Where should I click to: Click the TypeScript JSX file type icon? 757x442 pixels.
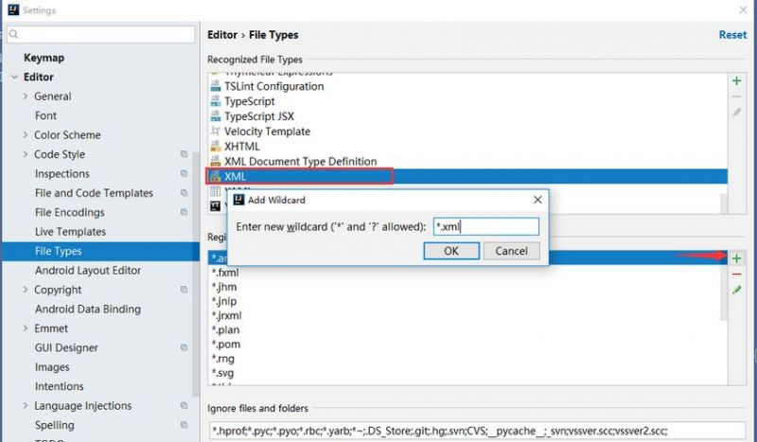[216, 116]
